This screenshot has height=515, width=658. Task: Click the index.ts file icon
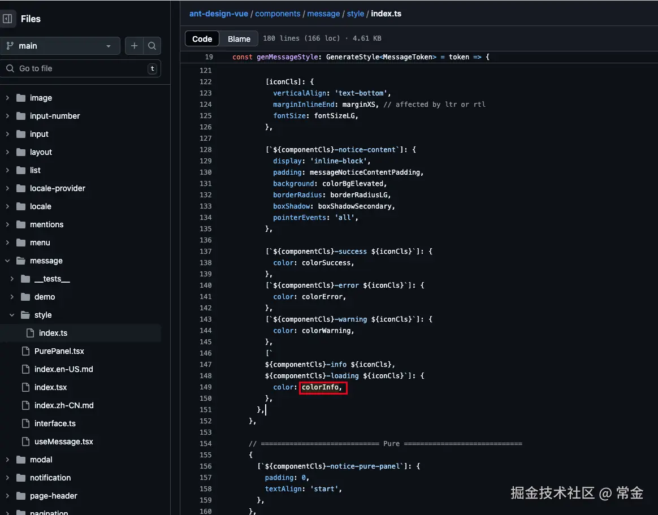(30, 333)
